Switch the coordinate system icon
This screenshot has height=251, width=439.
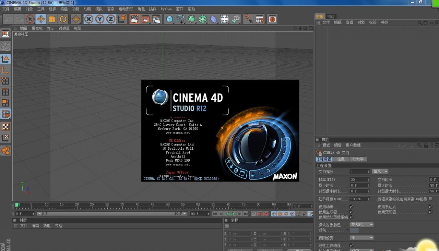tap(122, 19)
